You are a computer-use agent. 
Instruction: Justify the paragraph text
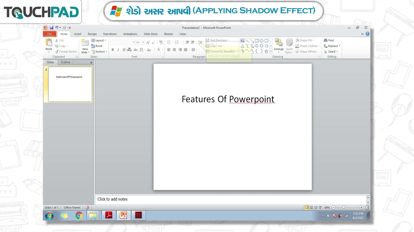[x=185, y=50]
